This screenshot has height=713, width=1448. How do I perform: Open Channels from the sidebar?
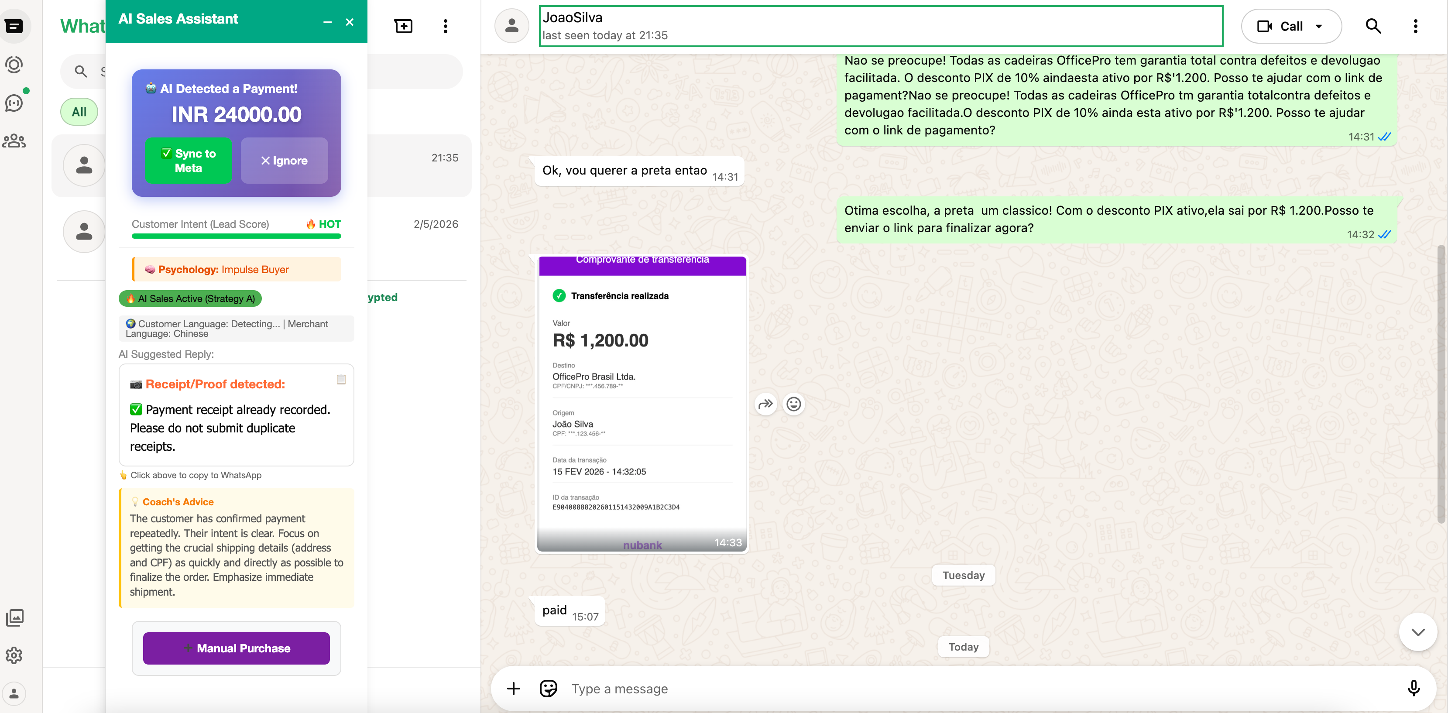point(14,102)
